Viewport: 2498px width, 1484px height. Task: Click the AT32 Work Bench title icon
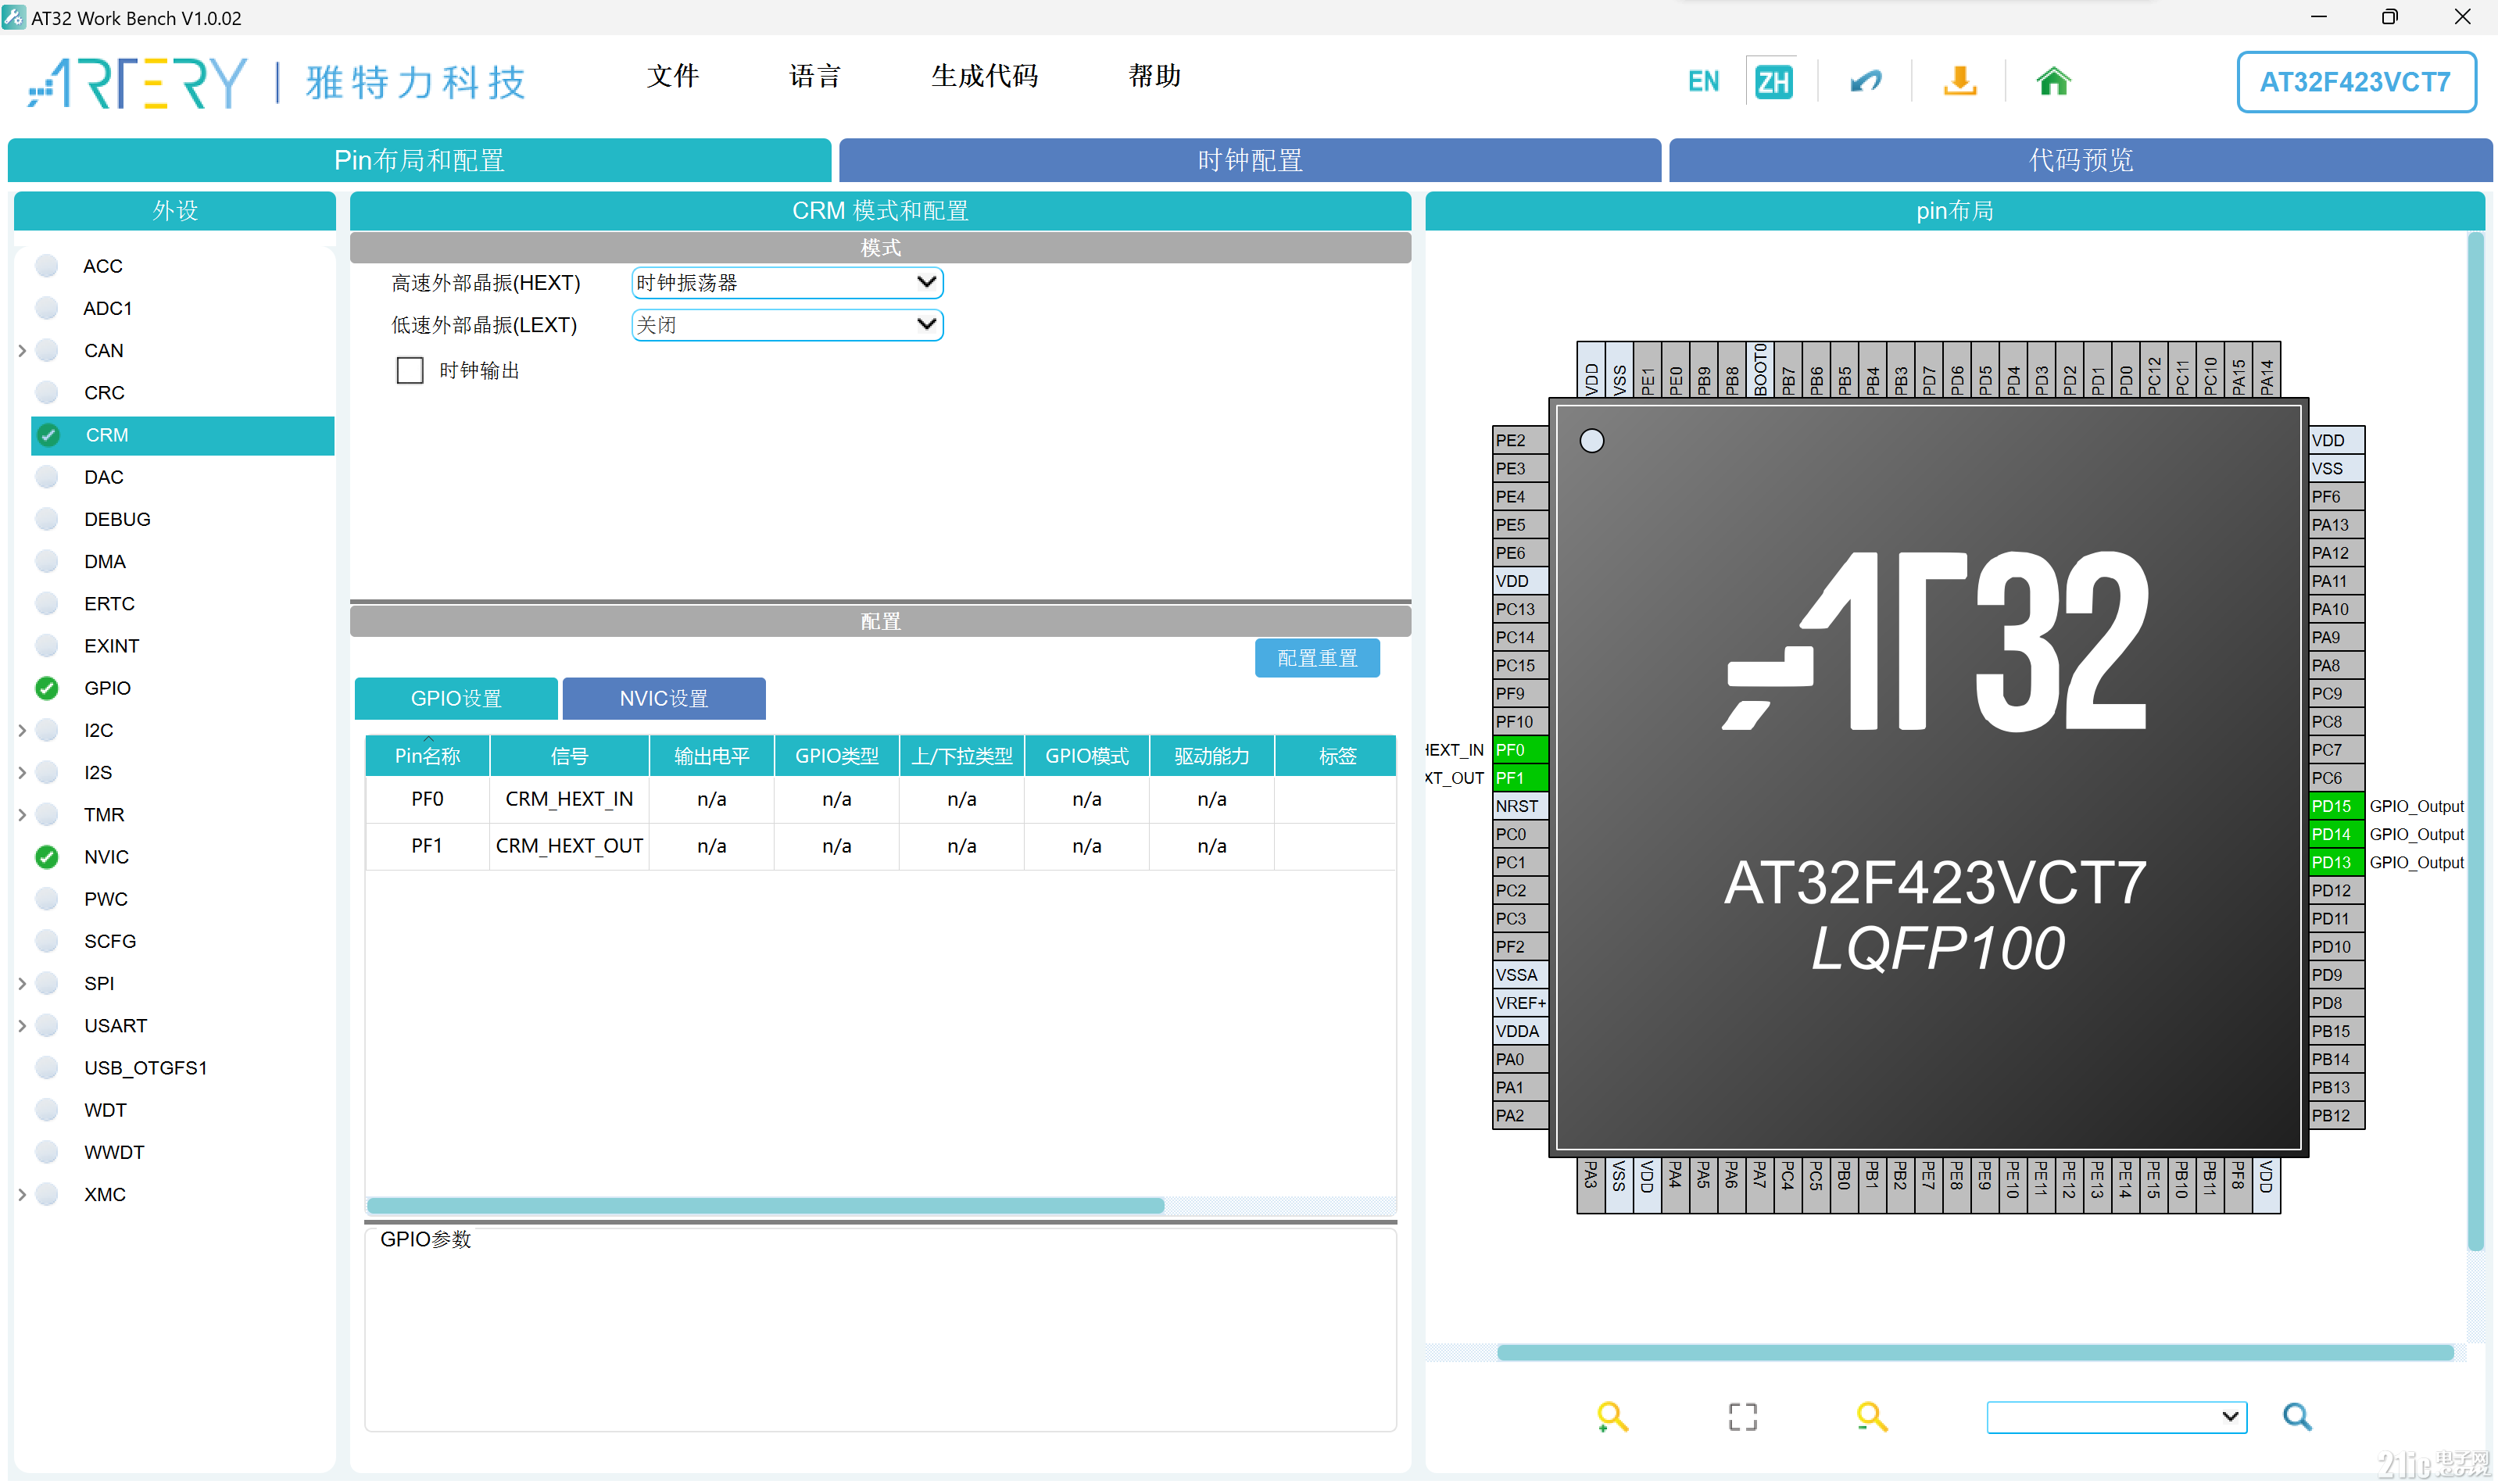point(14,17)
